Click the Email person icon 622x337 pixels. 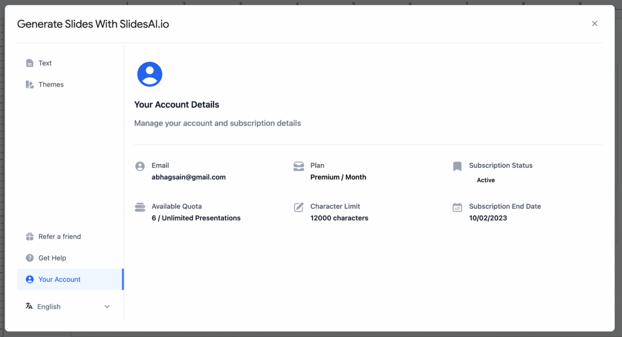[x=140, y=166]
